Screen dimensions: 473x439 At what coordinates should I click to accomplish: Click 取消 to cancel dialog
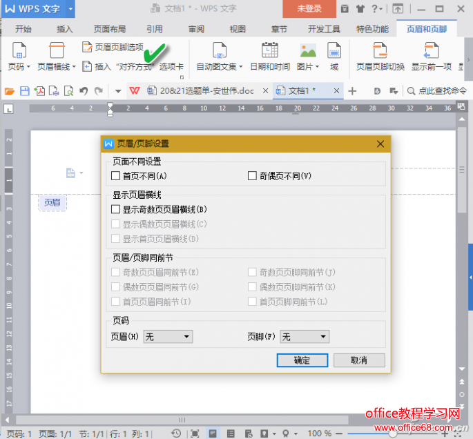click(x=359, y=360)
